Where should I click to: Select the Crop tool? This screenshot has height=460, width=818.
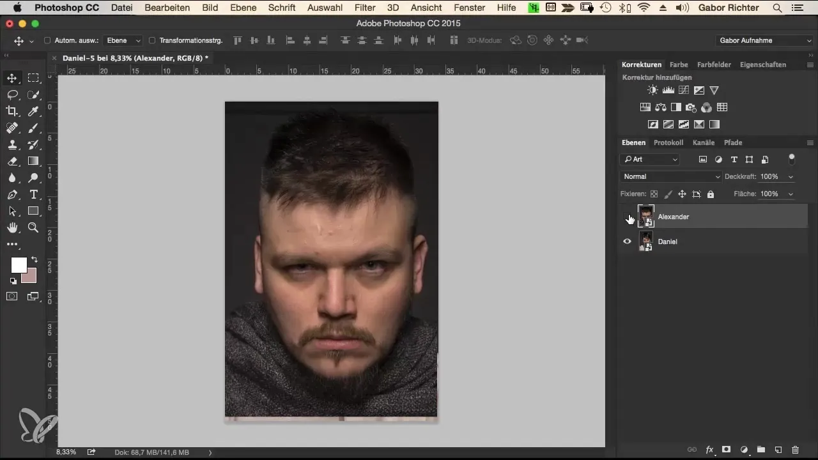(12, 111)
